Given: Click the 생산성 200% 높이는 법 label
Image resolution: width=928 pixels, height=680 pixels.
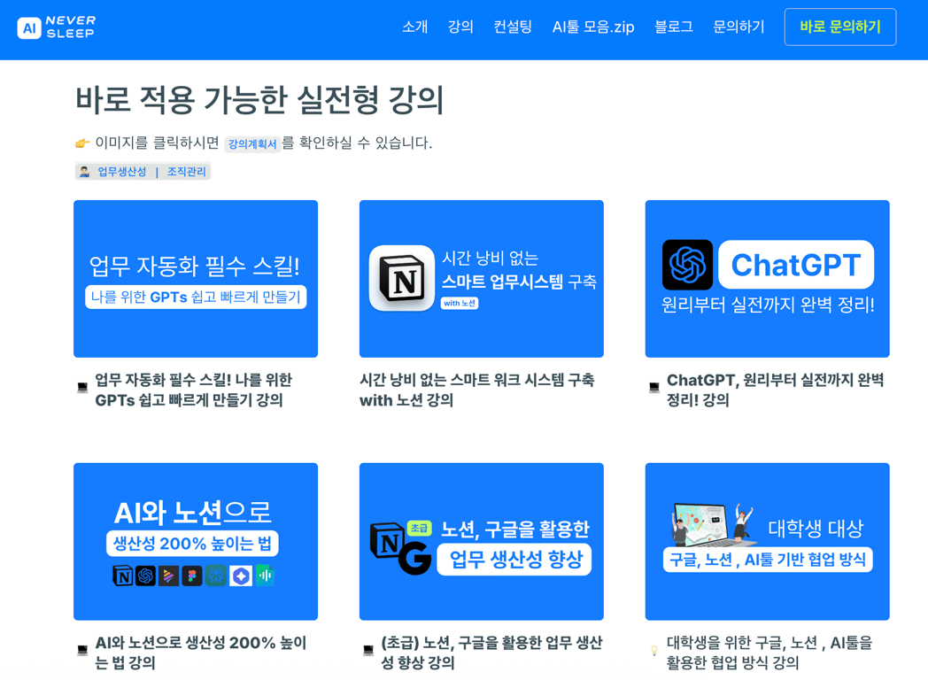Looking at the screenshot, I should coord(192,544).
